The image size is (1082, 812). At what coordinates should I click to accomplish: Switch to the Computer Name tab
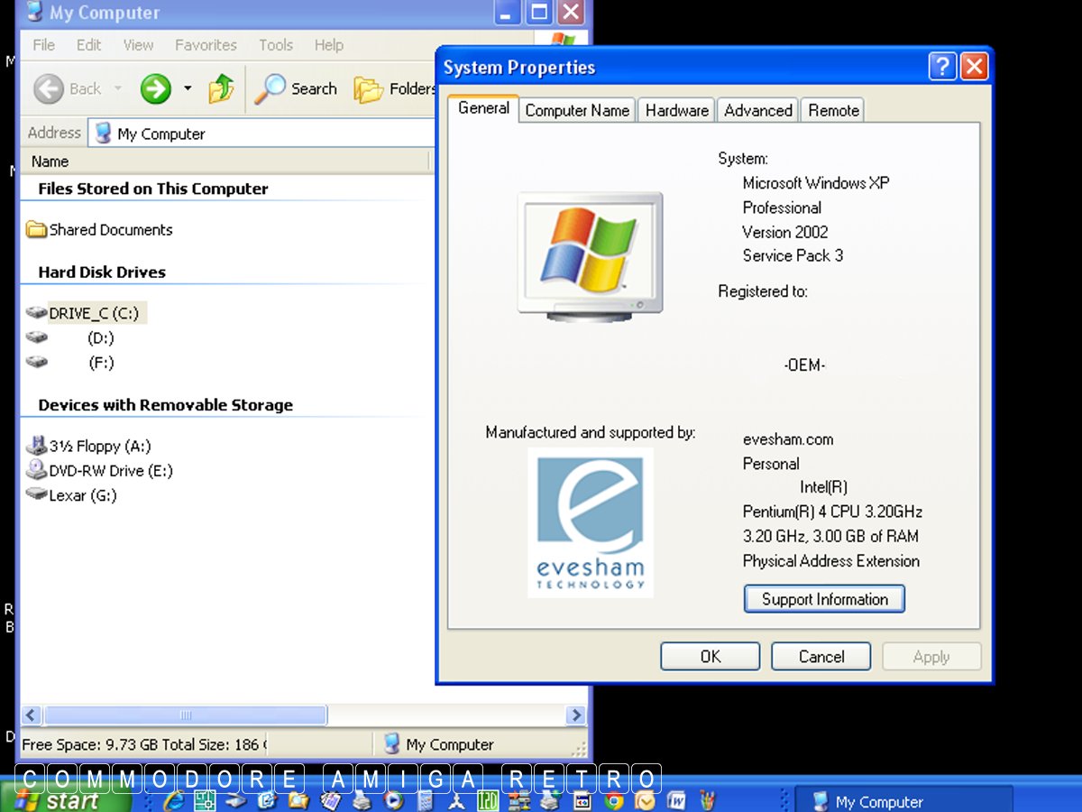click(577, 110)
